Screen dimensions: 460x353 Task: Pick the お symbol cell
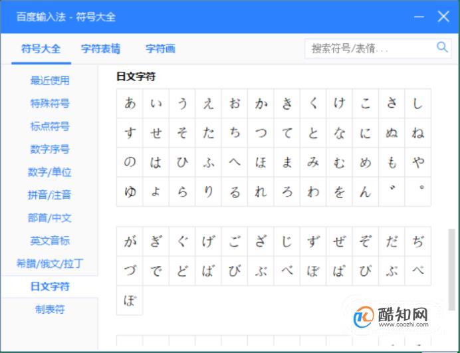point(235,103)
